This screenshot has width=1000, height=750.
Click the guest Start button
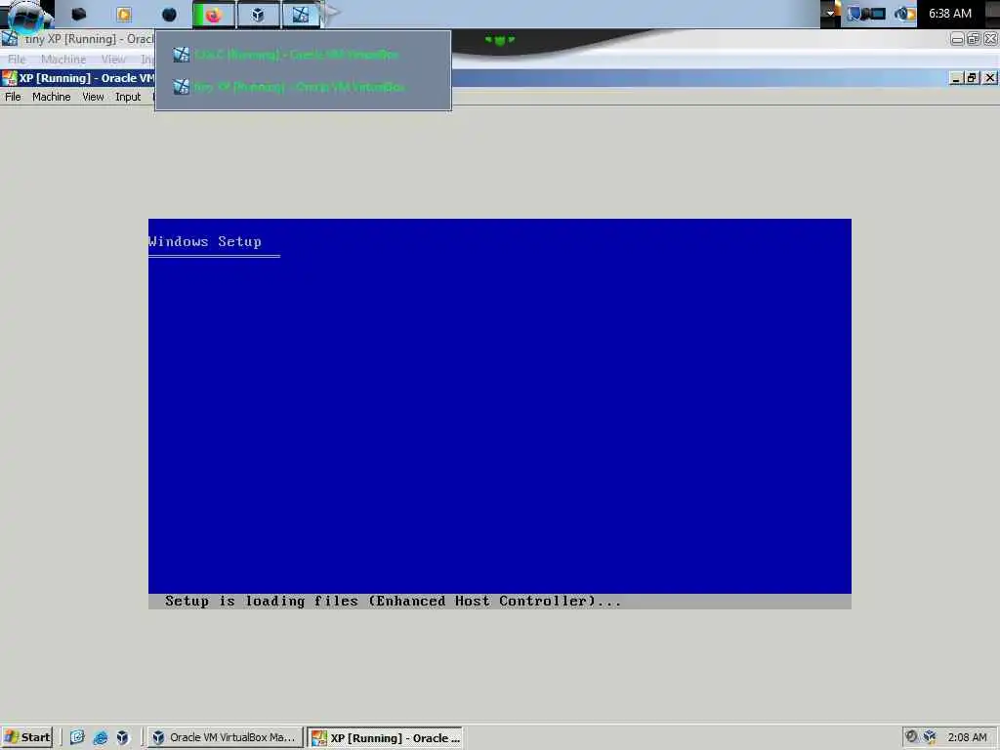tap(26, 737)
